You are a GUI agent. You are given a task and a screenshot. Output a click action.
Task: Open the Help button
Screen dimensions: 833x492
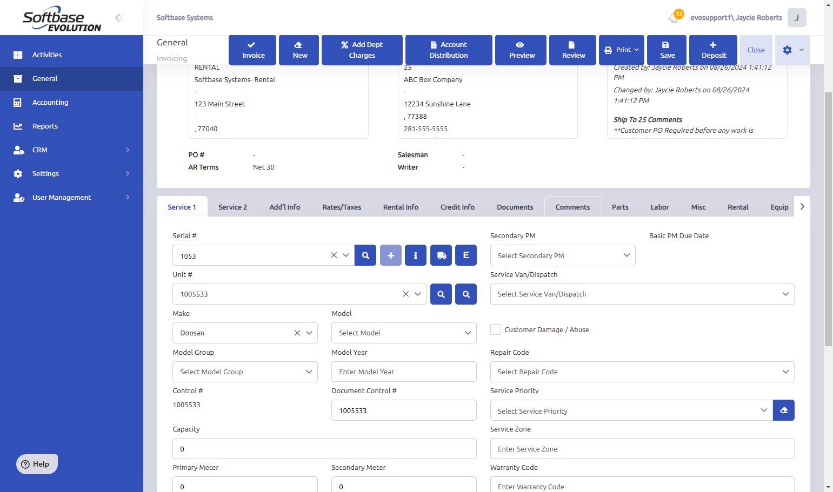(37, 464)
